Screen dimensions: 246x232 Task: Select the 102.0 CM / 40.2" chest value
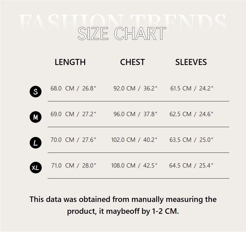click(134, 140)
